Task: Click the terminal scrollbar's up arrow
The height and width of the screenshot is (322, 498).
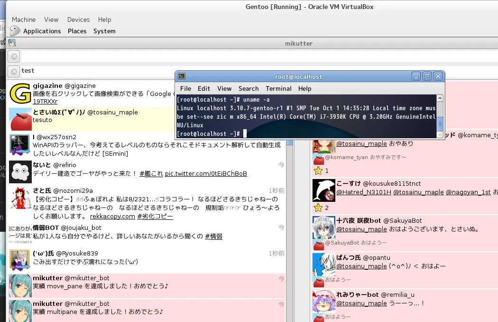Action: [x=440, y=98]
